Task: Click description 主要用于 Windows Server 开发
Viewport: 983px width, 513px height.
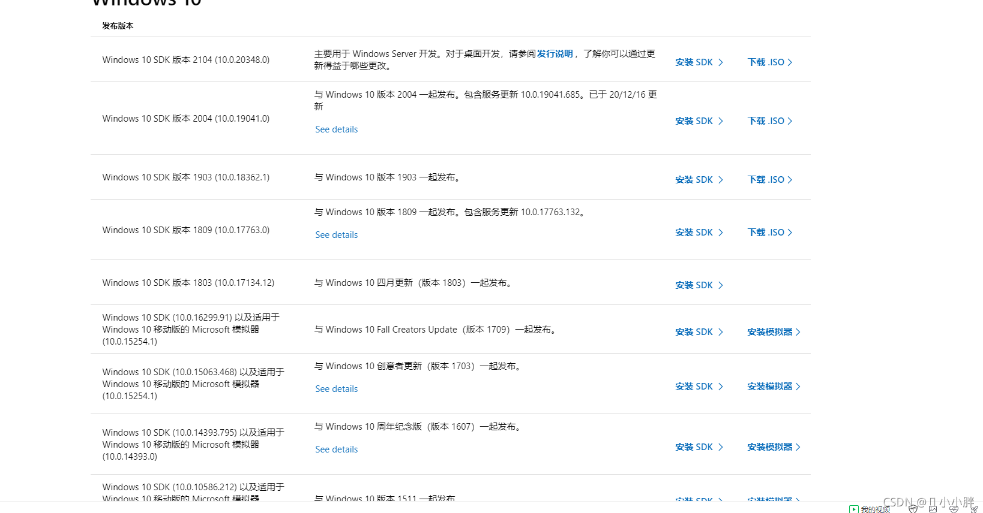Action: [485, 60]
